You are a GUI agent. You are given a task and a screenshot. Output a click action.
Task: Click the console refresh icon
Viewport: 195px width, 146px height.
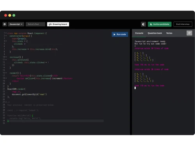point(190,33)
